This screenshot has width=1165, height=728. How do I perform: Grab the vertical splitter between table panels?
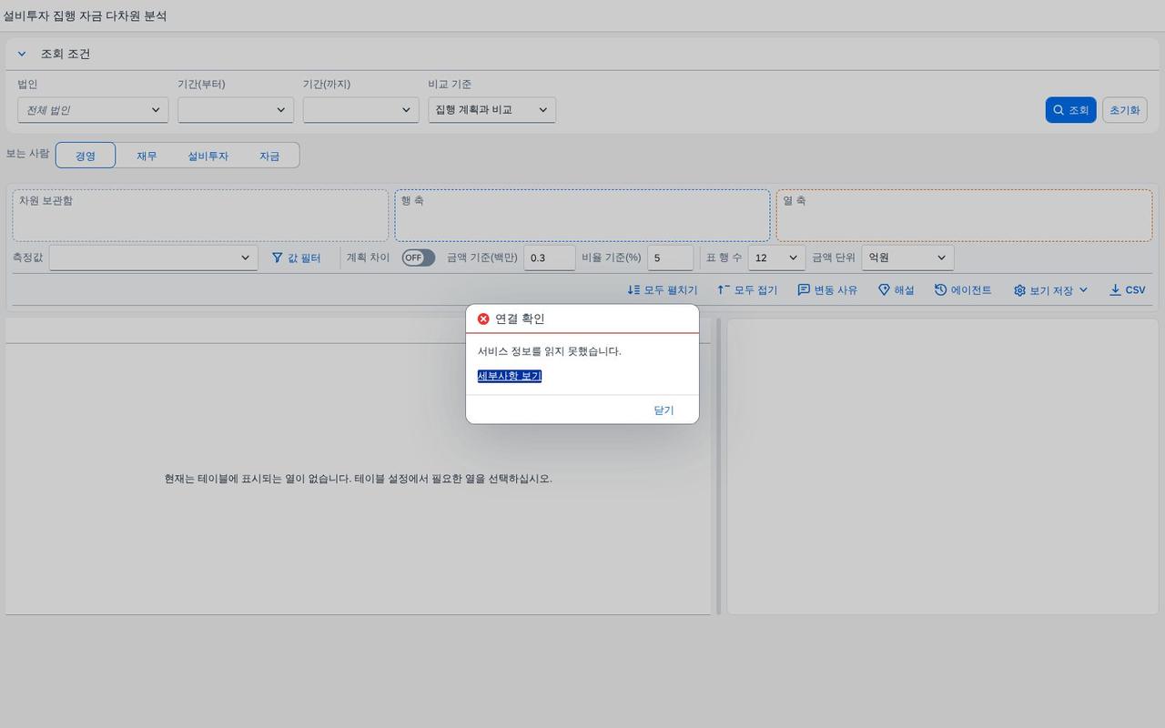point(718,466)
